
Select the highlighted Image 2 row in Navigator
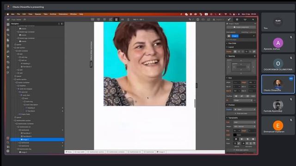tap(37, 139)
